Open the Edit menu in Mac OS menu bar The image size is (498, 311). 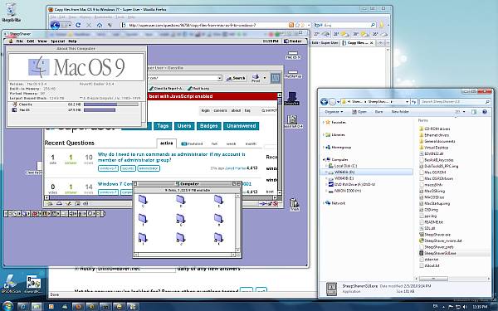pos(31,41)
